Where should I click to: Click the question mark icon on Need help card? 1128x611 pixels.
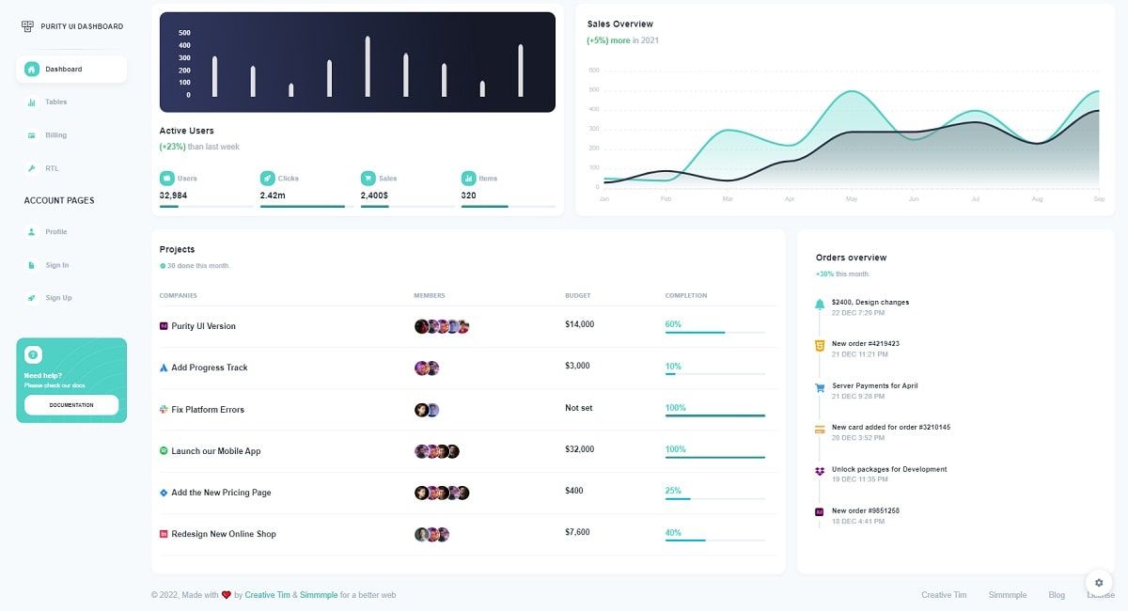pos(33,354)
